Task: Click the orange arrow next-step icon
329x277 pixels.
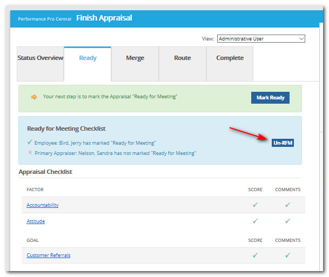Action: tap(34, 97)
